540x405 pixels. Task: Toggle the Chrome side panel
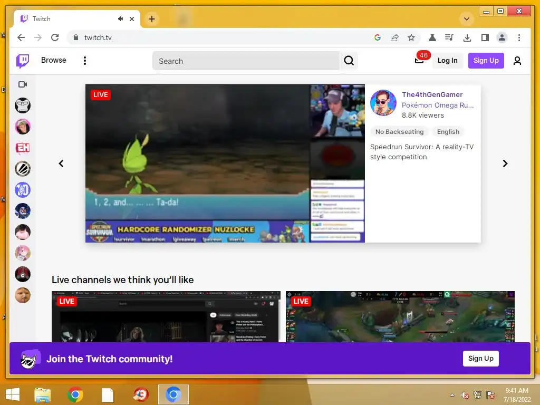(x=485, y=37)
